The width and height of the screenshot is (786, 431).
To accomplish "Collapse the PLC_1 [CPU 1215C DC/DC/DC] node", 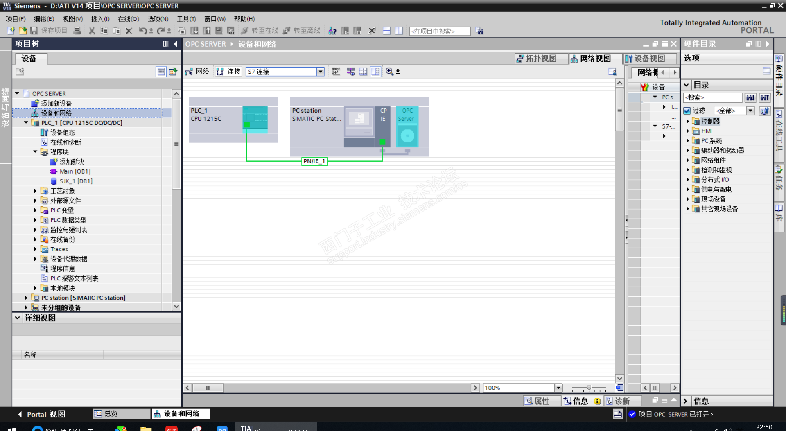I will (x=26, y=122).
